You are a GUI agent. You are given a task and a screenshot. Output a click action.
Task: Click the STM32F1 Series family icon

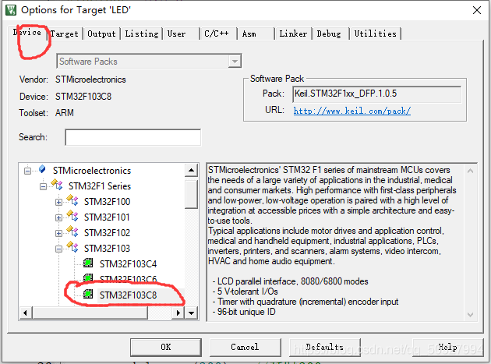pos(57,185)
